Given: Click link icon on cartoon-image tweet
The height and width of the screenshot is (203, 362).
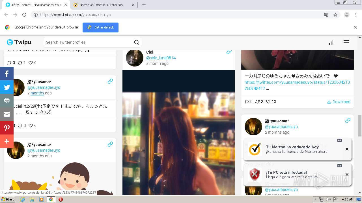Looking at the screenshot, I should point(110,144).
